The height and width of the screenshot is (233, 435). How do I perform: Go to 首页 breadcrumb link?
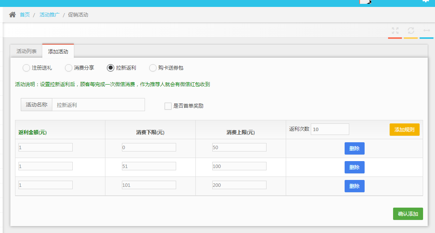point(25,15)
